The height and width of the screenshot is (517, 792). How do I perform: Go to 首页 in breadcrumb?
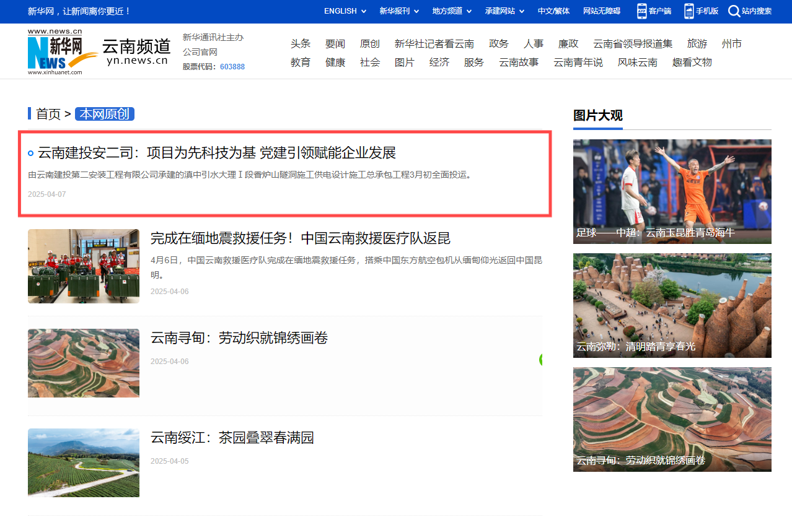48,114
